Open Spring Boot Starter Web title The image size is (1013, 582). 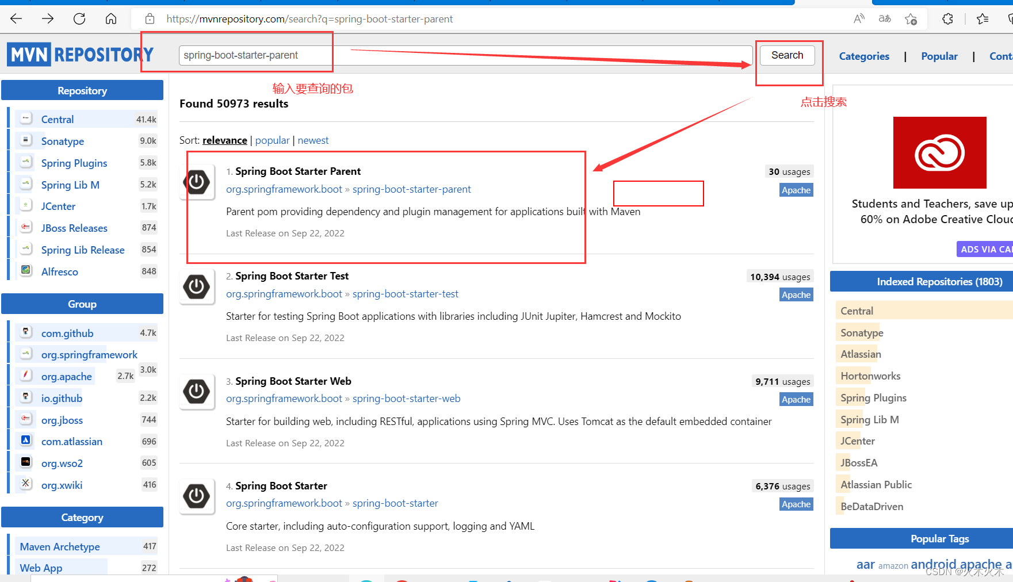coord(293,381)
